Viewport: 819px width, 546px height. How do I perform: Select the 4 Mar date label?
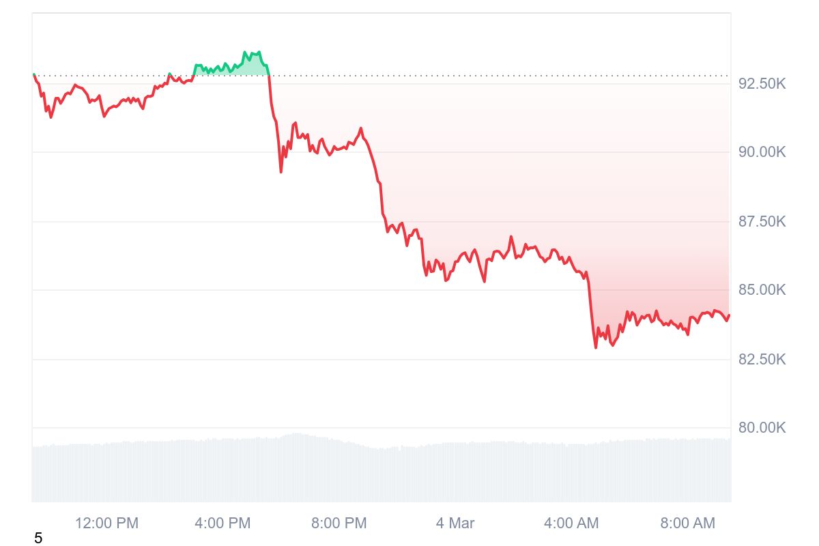(455, 523)
